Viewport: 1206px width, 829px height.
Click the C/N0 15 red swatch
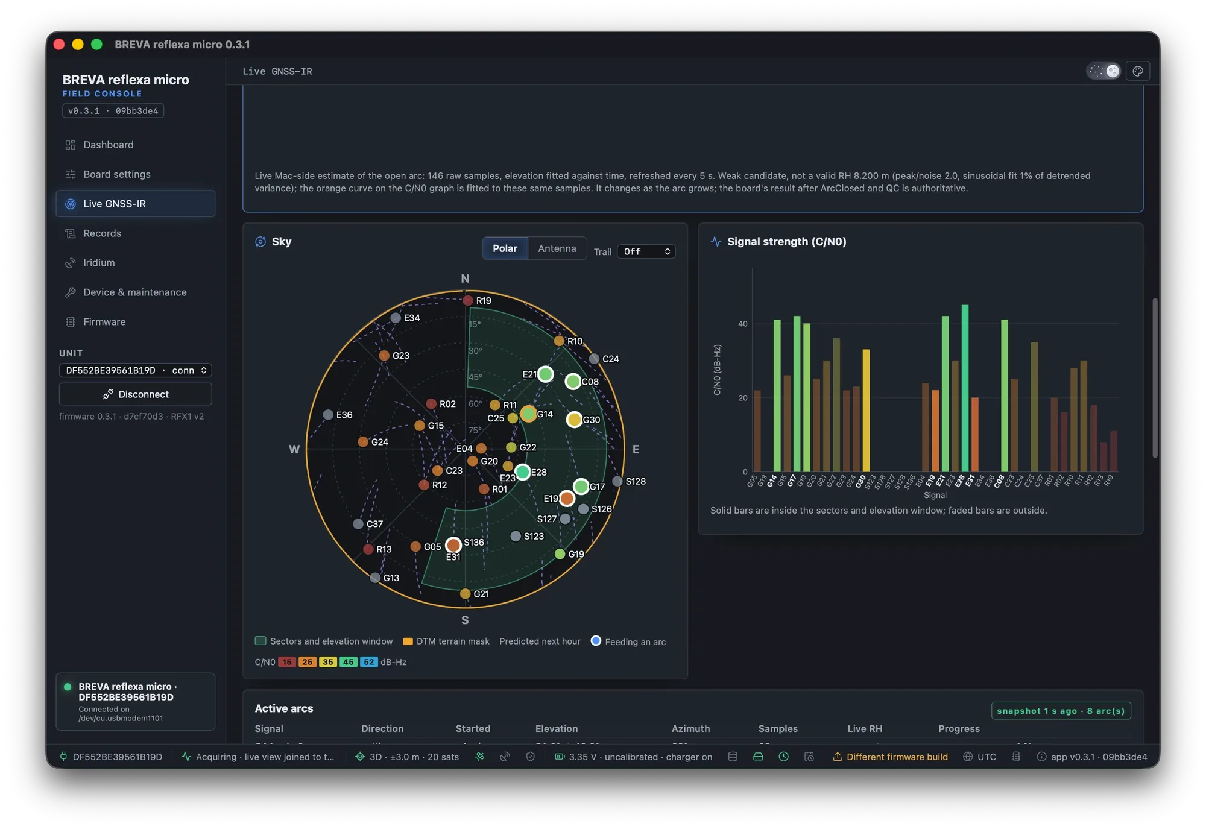point(287,662)
